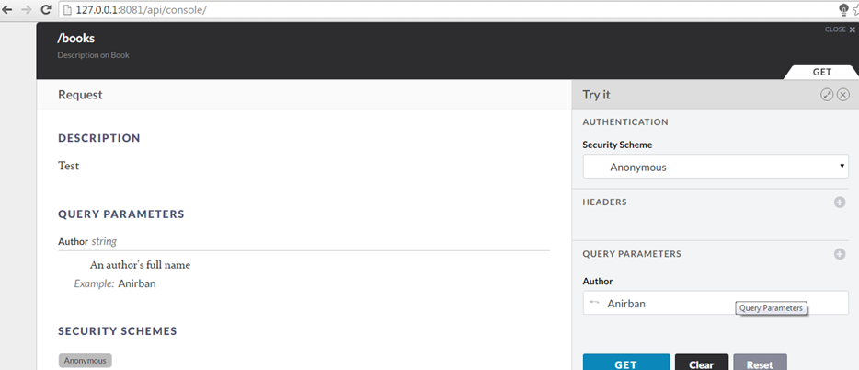Click the 'Description on Book' subtitle
This screenshot has height=370, width=859.
(93, 55)
